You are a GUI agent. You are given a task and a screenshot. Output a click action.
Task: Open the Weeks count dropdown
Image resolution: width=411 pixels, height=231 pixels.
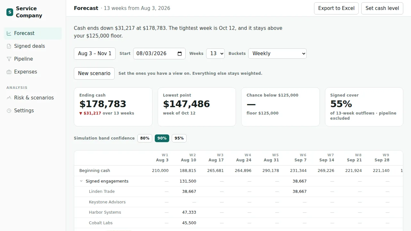(x=215, y=54)
